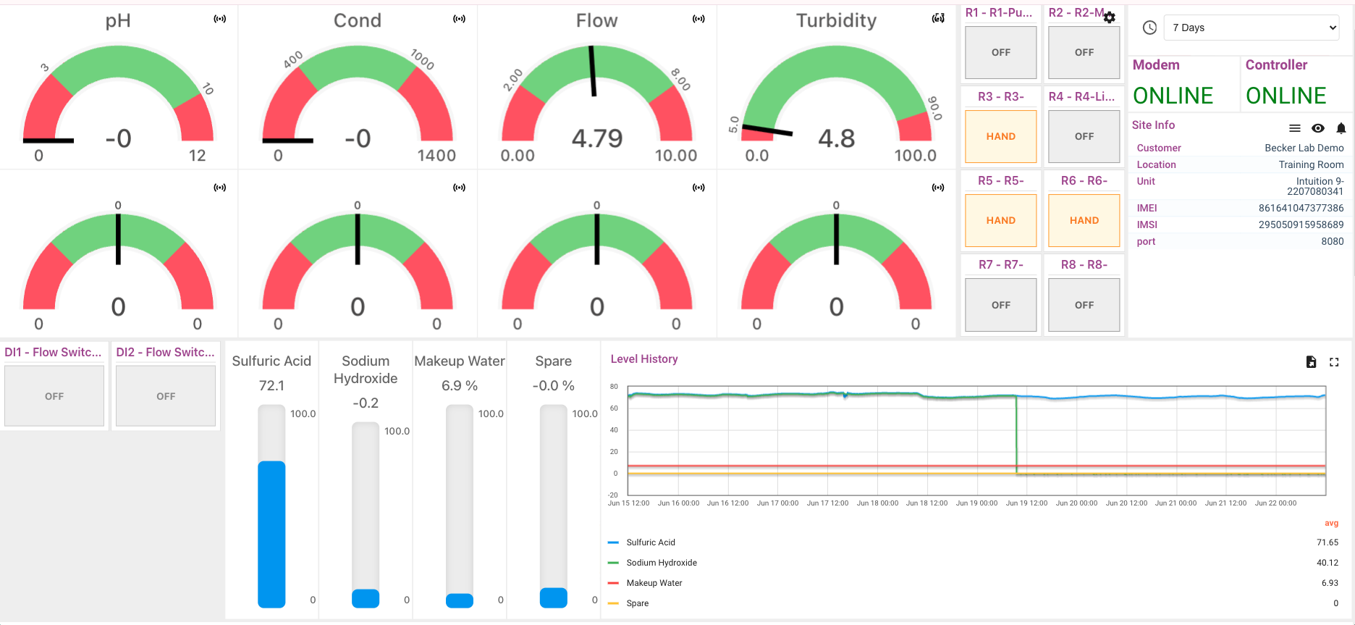The image size is (1355, 625).
Task: Click the Flow gauge signal icon
Action: 698,19
